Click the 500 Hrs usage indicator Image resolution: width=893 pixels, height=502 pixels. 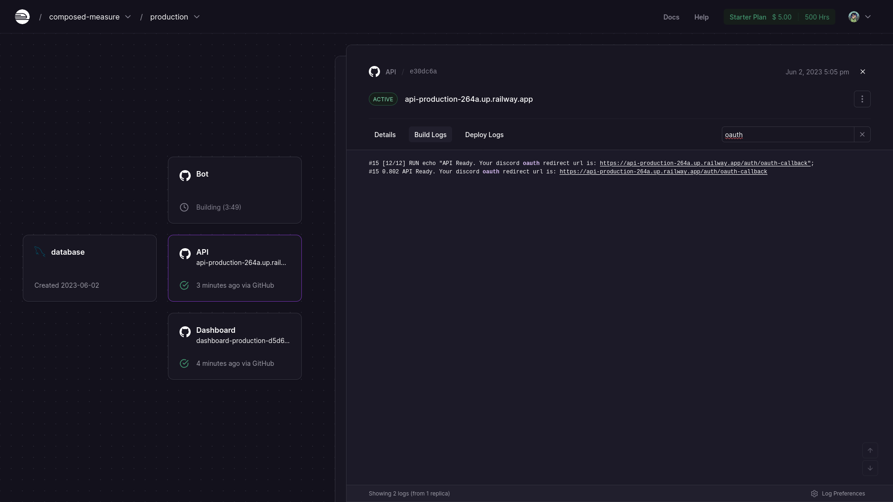[x=817, y=17]
